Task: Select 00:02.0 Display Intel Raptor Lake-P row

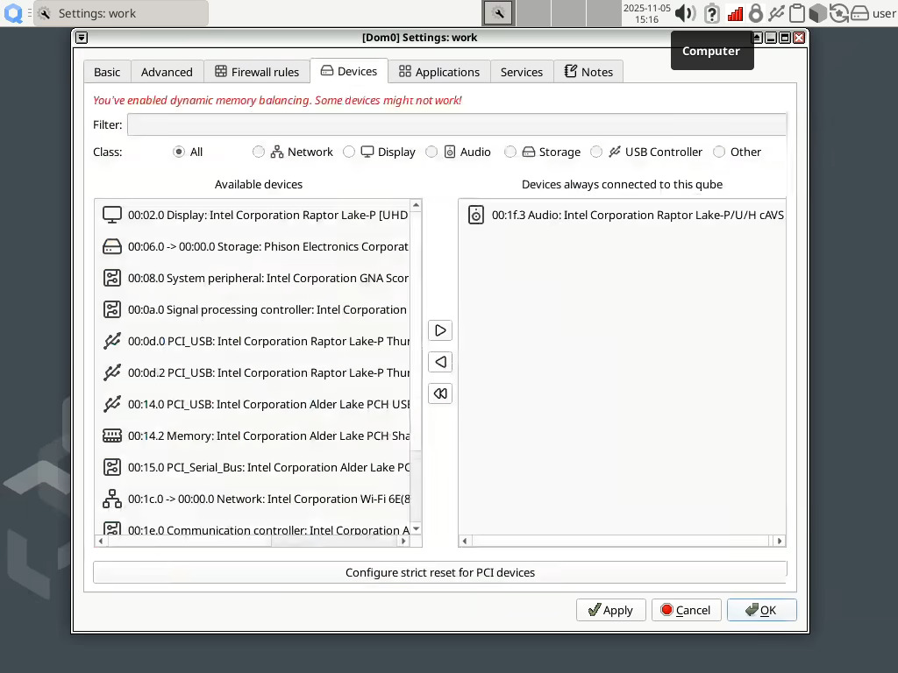Action: pyautogui.click(x=253, y=216)
